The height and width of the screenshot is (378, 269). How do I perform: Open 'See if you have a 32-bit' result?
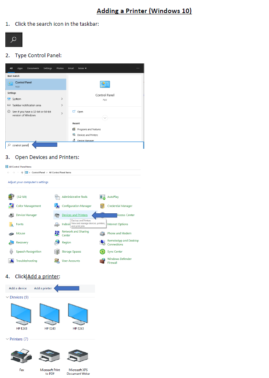(31, 113)
